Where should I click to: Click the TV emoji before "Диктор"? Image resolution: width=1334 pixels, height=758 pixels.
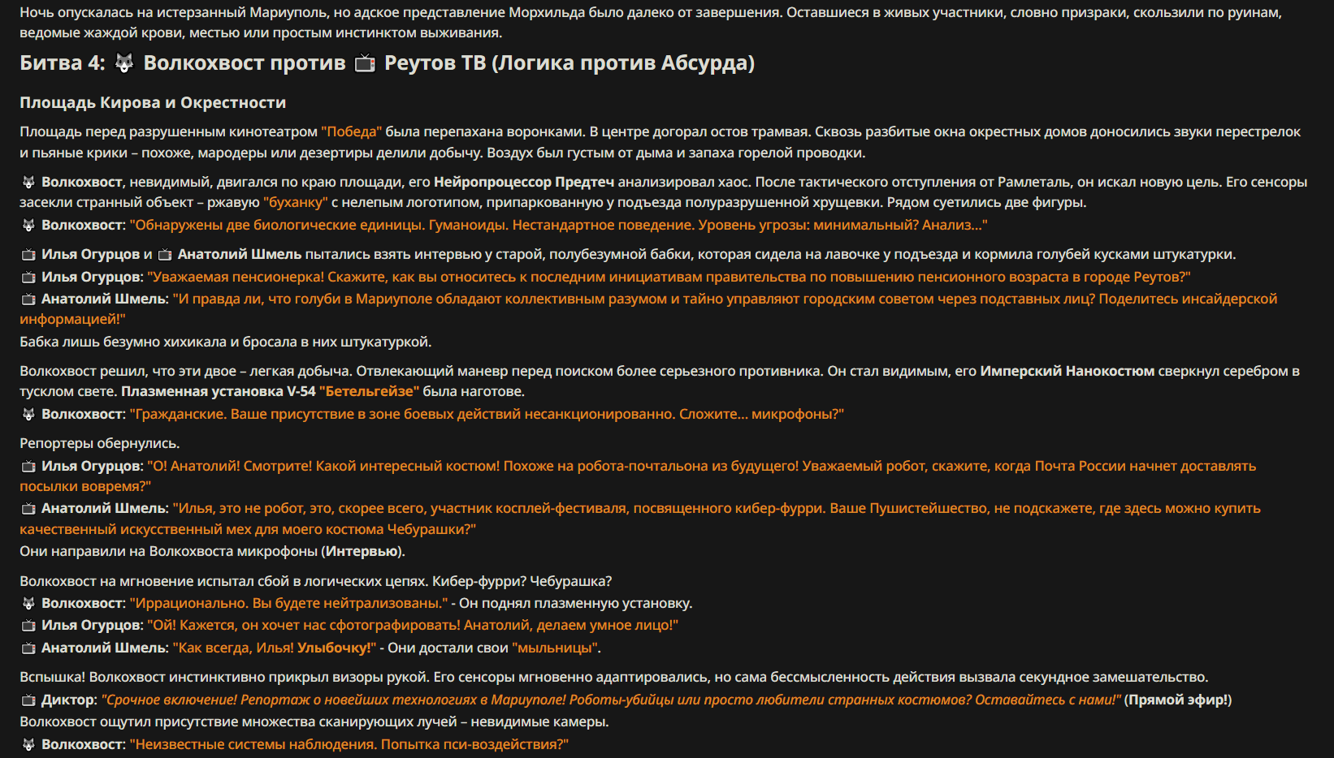click(28, 700)
